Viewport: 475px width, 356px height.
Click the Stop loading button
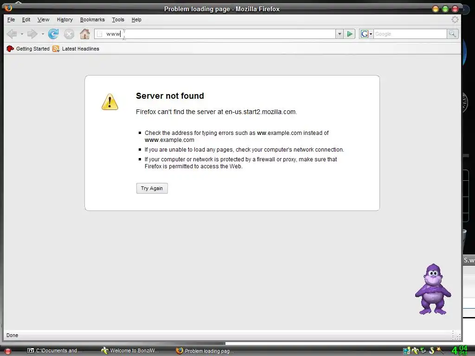(x=69, y=34)
